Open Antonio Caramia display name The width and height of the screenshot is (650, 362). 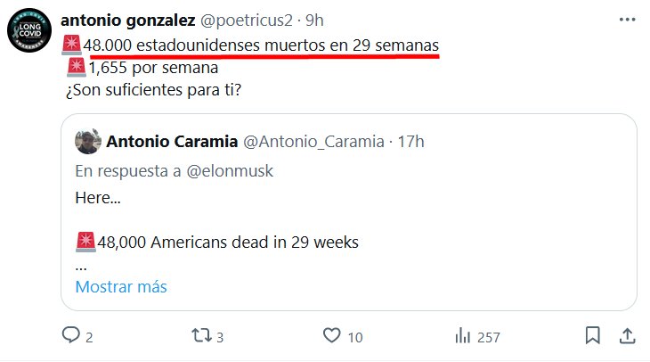coord(171,141)
